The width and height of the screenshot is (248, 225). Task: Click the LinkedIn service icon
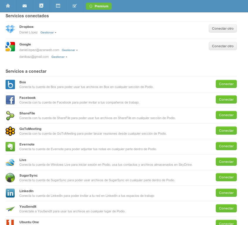10,193
